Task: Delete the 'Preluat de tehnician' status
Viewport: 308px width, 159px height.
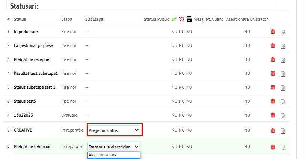Action: 273,147
